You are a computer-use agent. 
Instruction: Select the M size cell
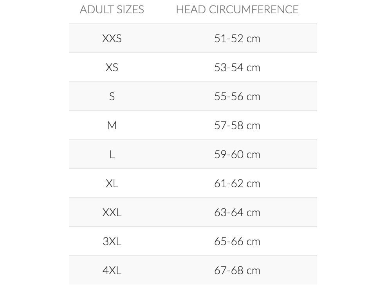click(x=112, y=125)
